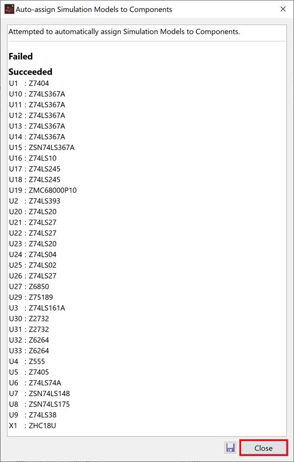Select the U7 : ZSN74LS148 entry
The width and height of the screenshot is (294, 462).
(40, 394)
